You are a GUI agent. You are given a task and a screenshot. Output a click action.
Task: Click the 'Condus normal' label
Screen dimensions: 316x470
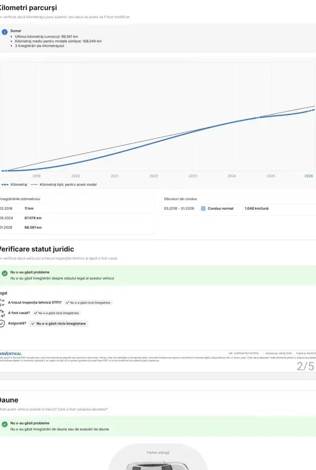pos(221,208)
